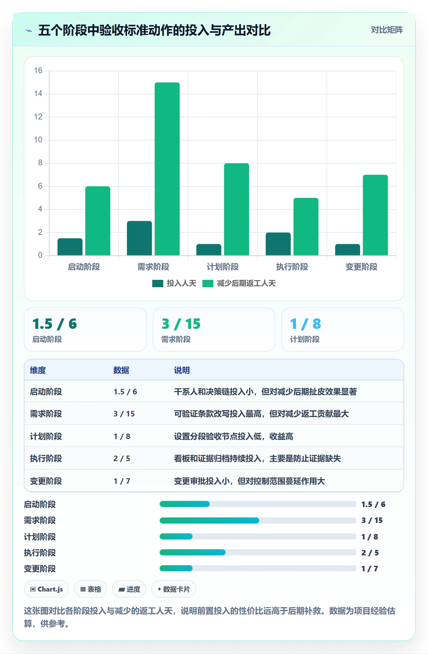This screenshot has height=654, width=428.
Task: Select the 1 / 8 计划阶段 data card
Action: (343, 329)
